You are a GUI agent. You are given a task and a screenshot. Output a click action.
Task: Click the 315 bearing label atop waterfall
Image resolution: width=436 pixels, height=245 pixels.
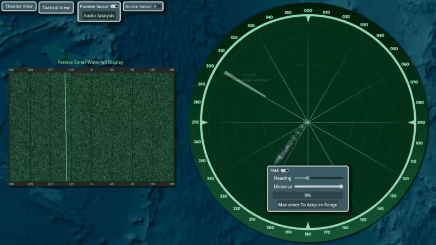click(71, 70)
